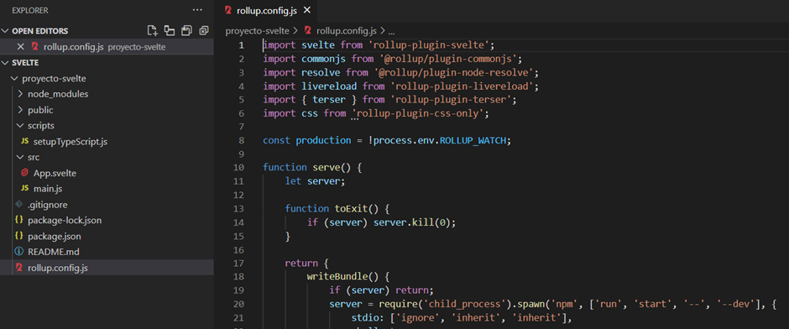Screen dimensions: 789x329
Task: Toggle vertical/horizontal editor layout icon
Action: click(170, 31)
